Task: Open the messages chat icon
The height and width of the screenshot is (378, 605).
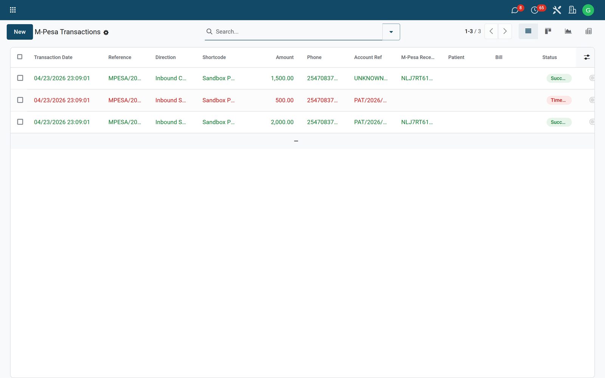Action: tap(515, 10)
